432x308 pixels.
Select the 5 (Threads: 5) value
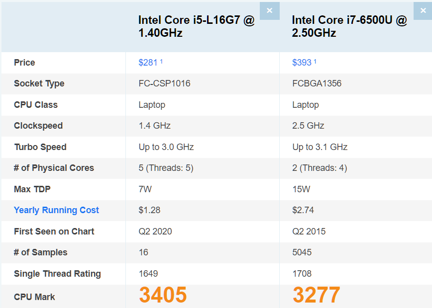tap(166, 168)
